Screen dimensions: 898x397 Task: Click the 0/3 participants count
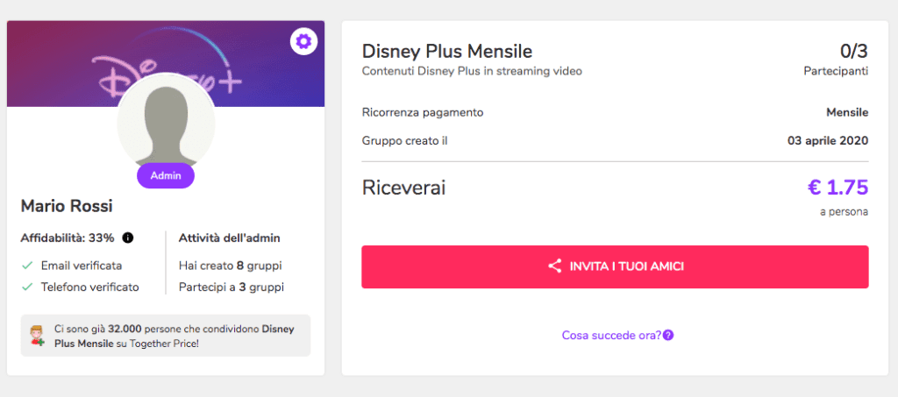854,52
